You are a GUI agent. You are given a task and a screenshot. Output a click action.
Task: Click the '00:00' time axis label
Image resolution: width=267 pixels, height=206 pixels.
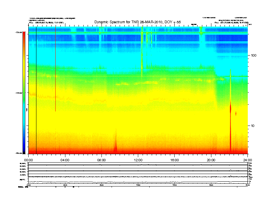(x=28, y=160)
